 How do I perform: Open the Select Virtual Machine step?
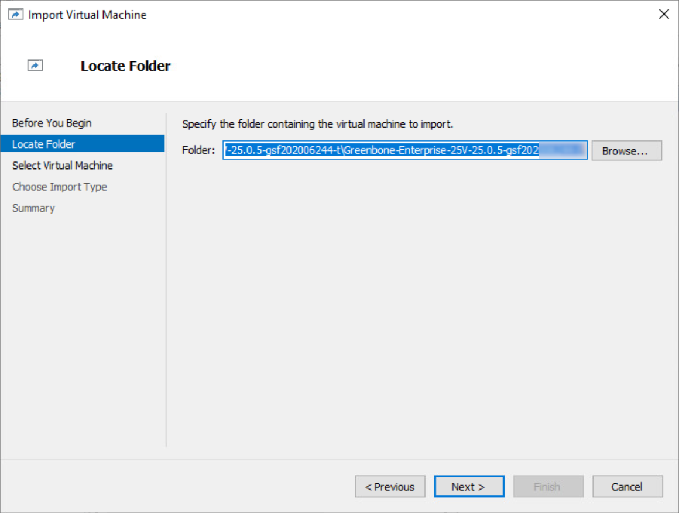63,166
